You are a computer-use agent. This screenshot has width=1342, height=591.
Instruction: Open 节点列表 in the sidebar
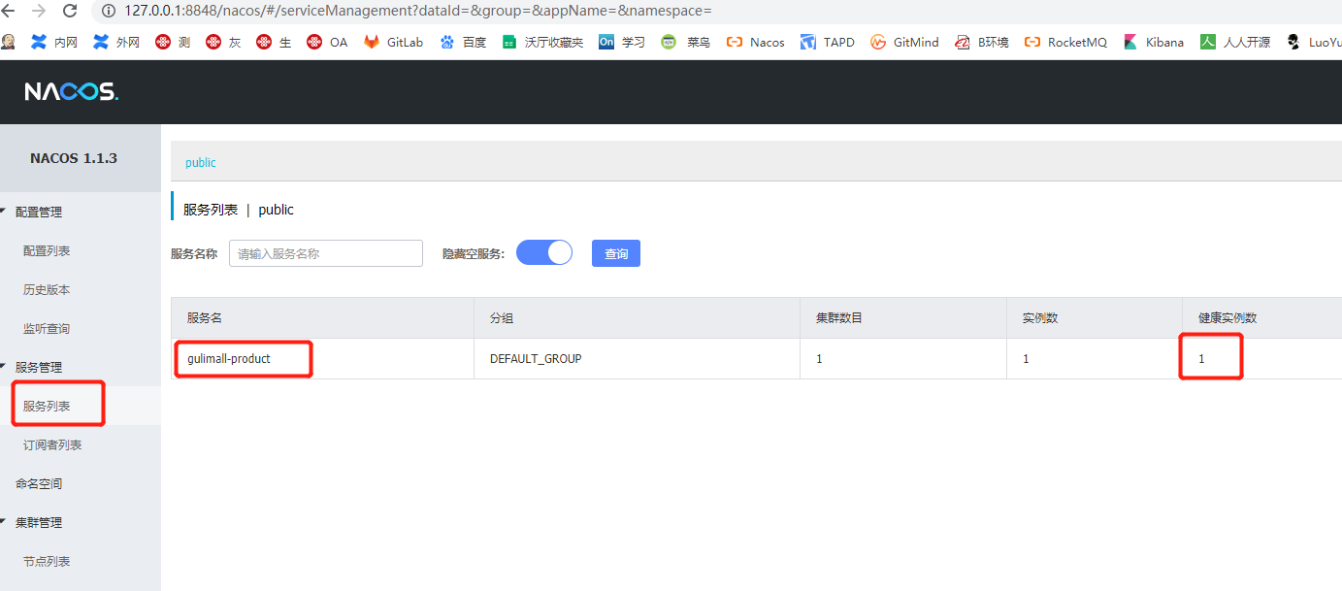(47, 561)
